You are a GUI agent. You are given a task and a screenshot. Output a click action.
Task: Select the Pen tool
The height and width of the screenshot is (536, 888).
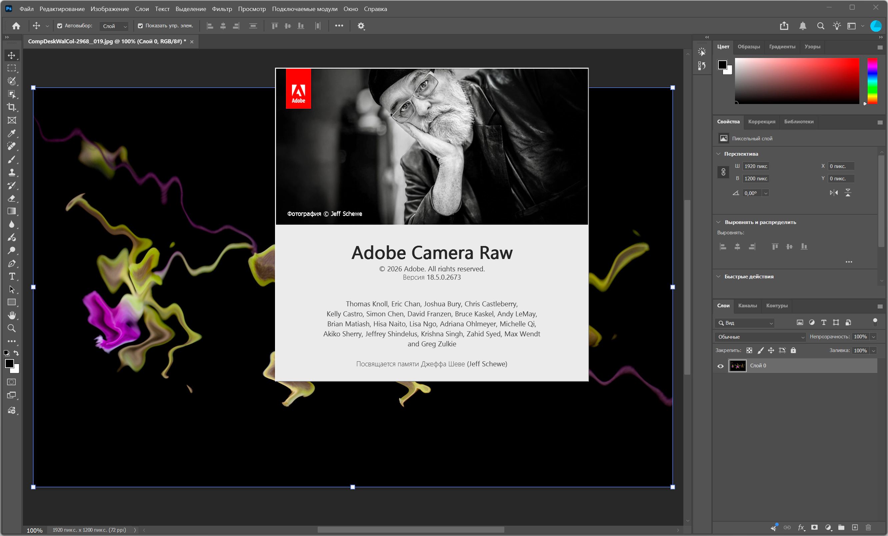[x=12, y=263]
